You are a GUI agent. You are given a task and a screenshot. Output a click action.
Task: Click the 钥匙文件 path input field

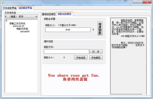[x=67, y=52]
